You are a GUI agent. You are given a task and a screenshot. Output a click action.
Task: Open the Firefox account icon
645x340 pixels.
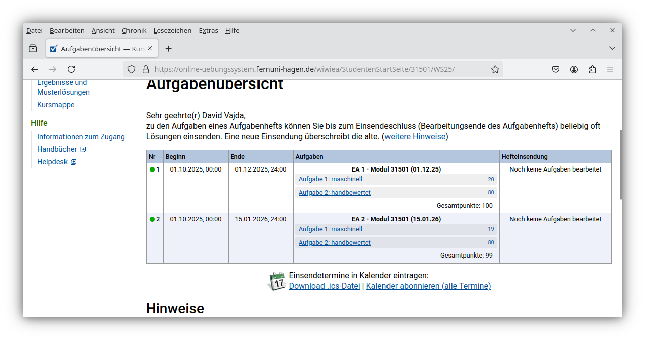574,69
